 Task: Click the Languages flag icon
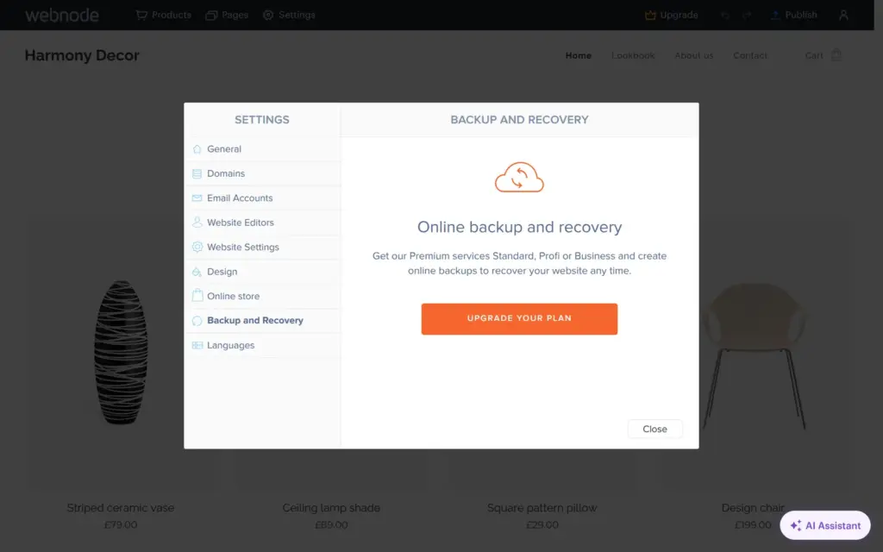point(197,345)
